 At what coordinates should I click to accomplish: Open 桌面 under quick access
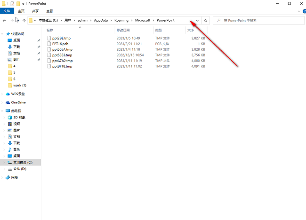[x=16, y=40]
